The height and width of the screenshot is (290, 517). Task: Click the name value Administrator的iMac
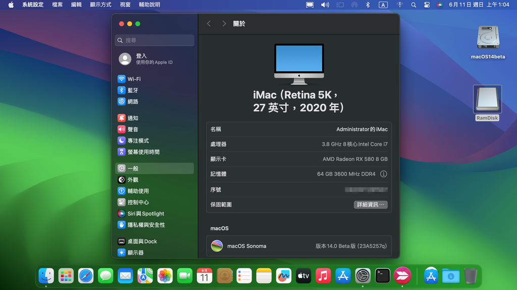(x=361, y=129)
